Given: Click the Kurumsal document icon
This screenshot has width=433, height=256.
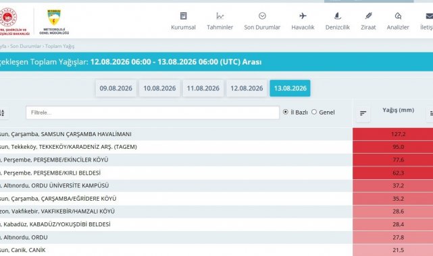Looking at the screenshot, I should [x=183, y=15].
